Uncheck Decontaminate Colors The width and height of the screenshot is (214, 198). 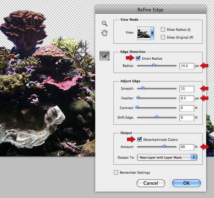click(139, 139)
